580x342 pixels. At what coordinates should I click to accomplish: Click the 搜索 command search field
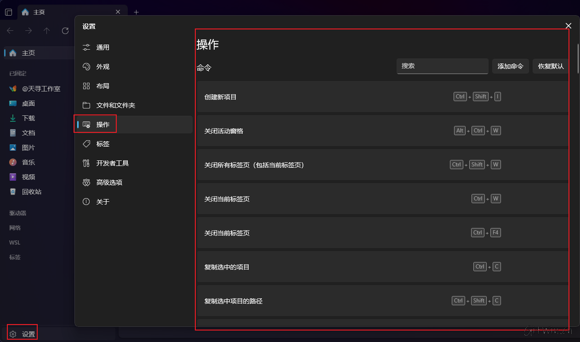point(442,66)
